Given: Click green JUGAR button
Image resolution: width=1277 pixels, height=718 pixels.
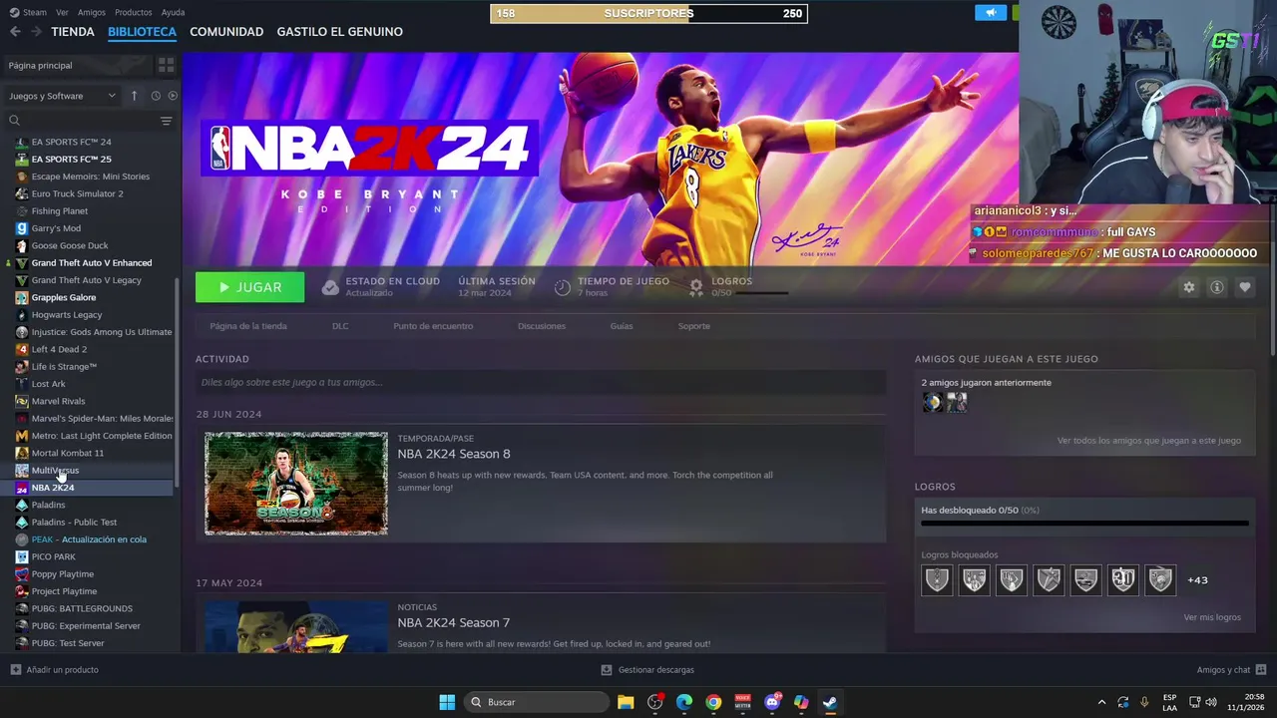Looking at the screenshot, I should (x=250, y=287).
